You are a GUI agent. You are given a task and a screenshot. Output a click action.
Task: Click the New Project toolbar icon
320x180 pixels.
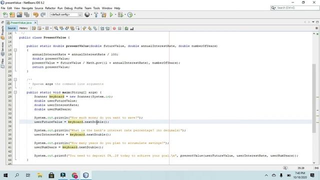pos(12,14)
